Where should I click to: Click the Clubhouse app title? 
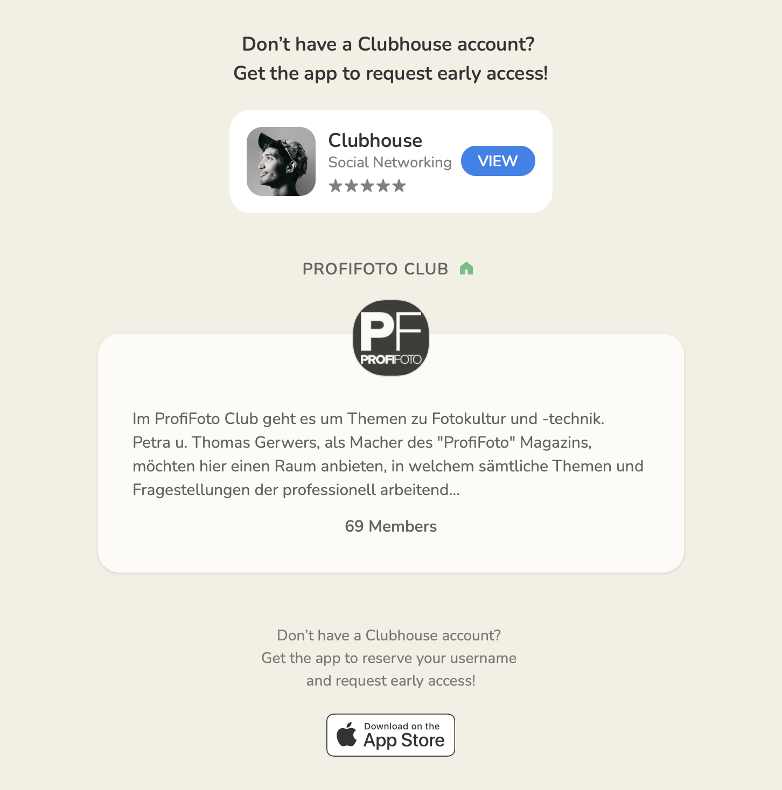[375, 140]
